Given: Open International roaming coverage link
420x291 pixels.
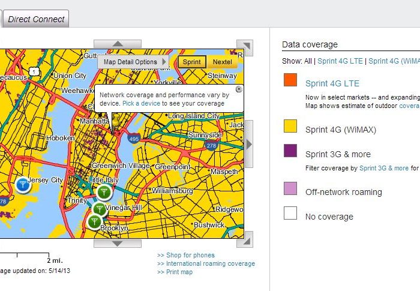Looking at the screenshot, I should tap(206, 263).
